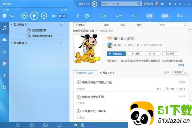Expand the 最近播放 list
The width and height of the screenshot is (192, 128).
12,43
